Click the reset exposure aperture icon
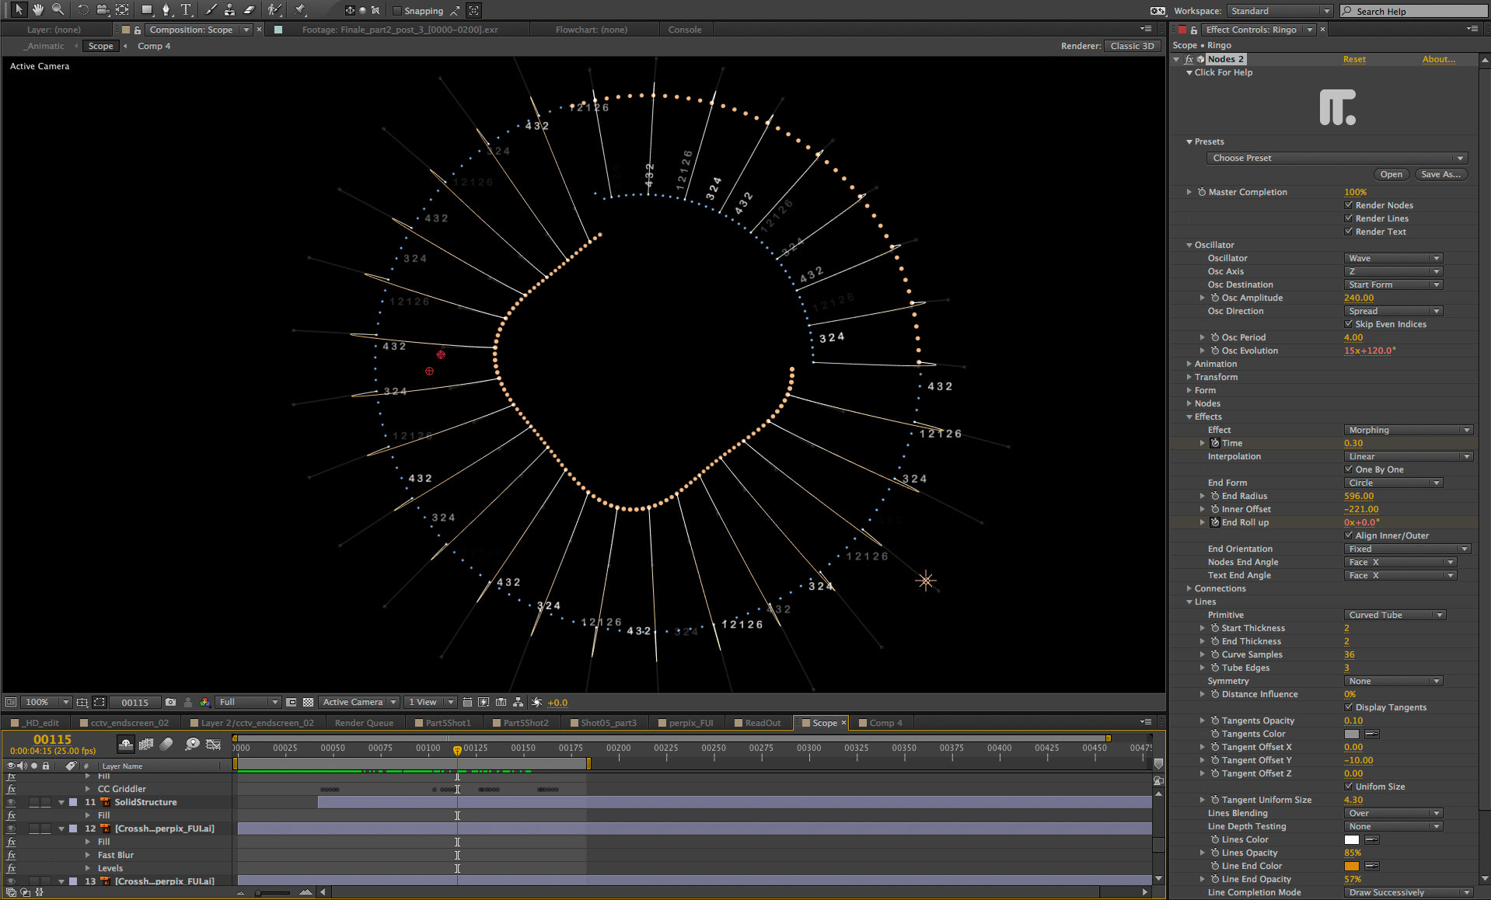The height and width of the screenshot is (900, 1491). pos(536,702)
